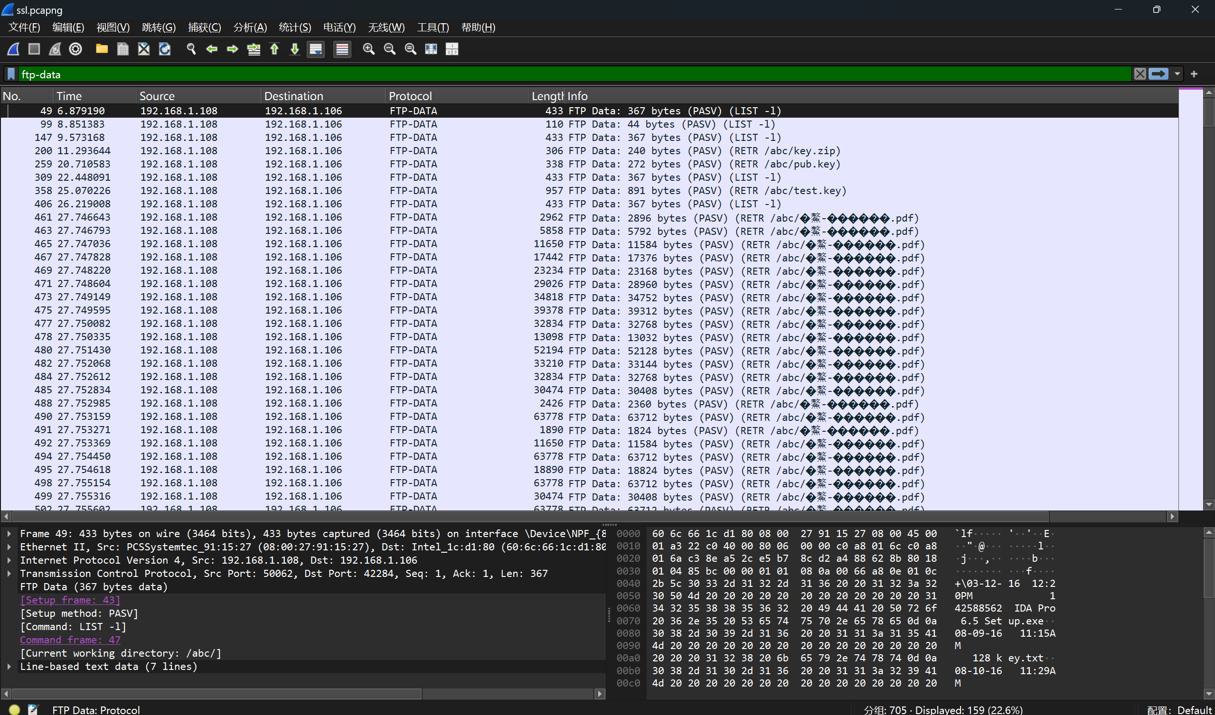Jump to the first packet
Screen dimensions: 1215x715
(x=274, y=49)
